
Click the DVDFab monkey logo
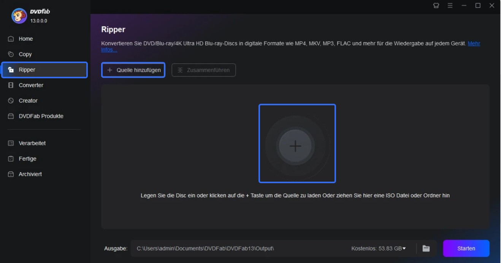pyautogui.click(x=19, y=16)
